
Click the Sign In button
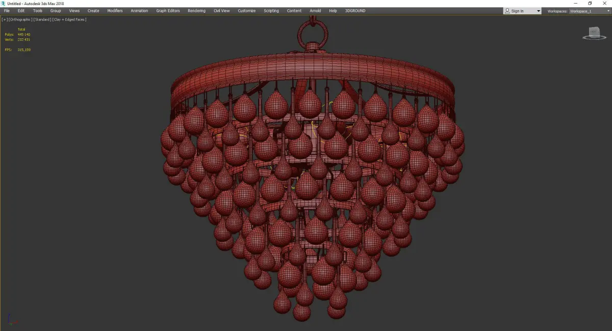517,11
